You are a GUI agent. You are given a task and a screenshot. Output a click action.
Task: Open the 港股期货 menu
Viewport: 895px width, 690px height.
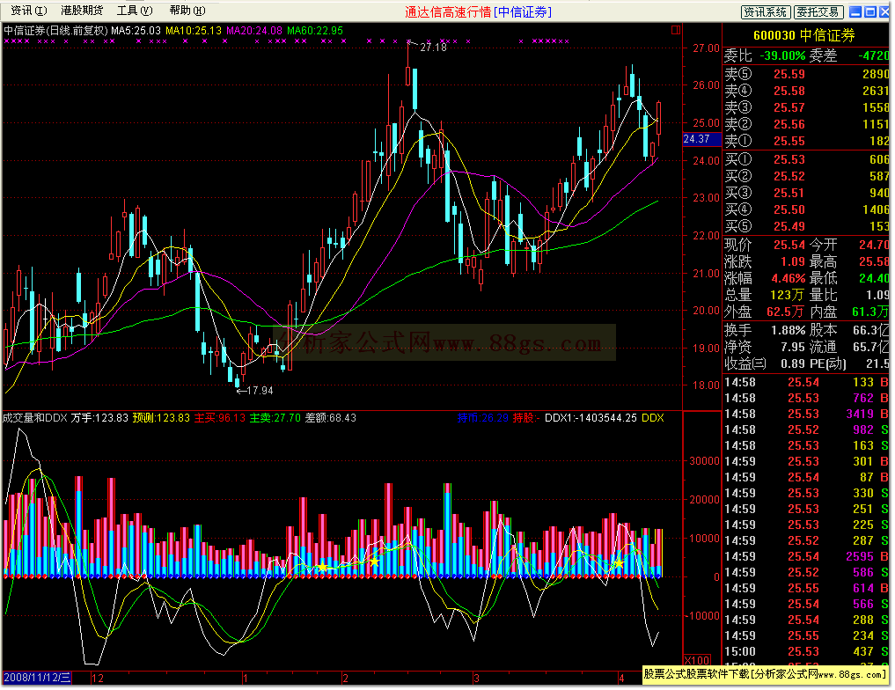pos(82,11)
